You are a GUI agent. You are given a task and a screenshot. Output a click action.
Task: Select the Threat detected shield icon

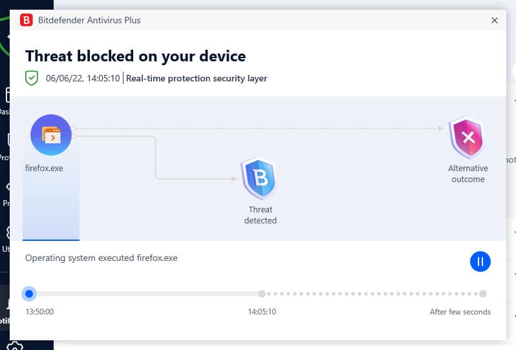pos(259,178)
